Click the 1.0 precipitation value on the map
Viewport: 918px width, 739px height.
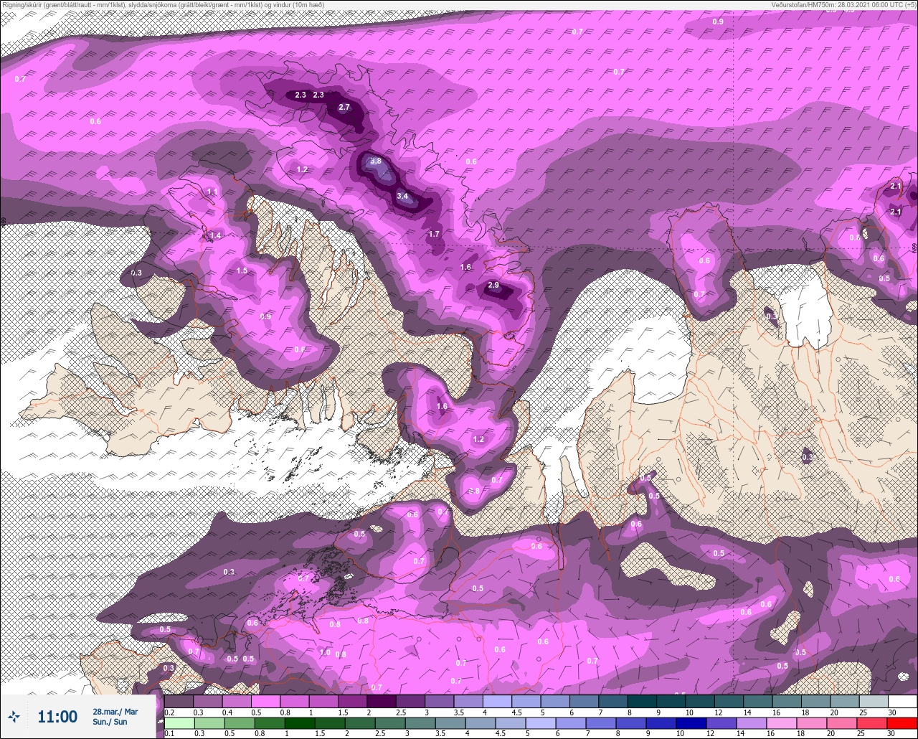pos(325,653)
